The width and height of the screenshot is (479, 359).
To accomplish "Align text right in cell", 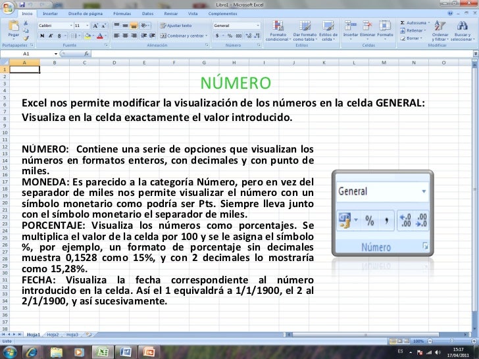I will click(134, 36).
